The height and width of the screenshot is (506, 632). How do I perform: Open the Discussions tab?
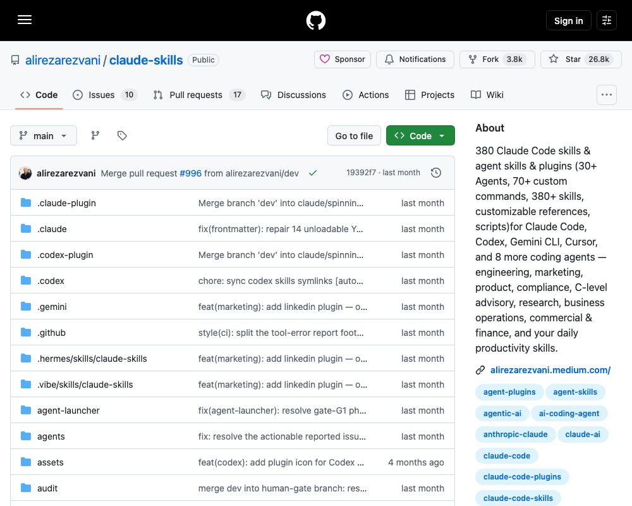pyautogui.click(x=293, y=95)
